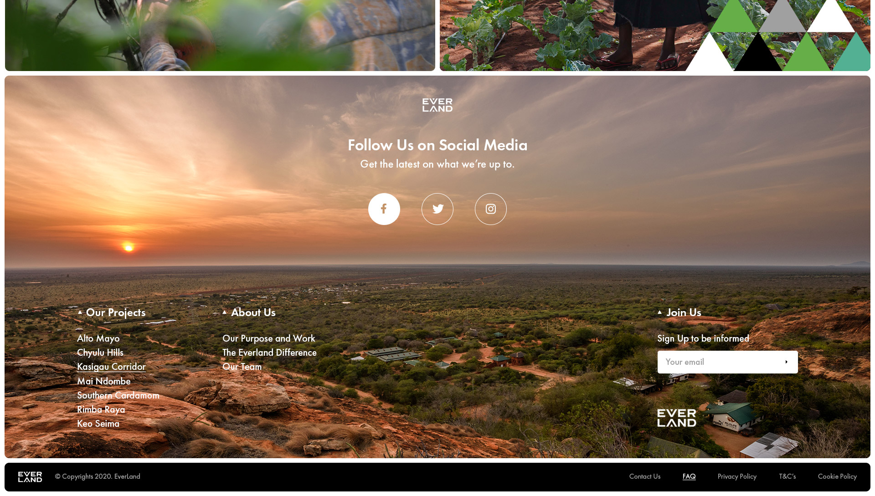Image resolution: width=875 pixels, height=496 pixels.
Task: Open the Facebook social media icon
Action: (x=384, y=209)
